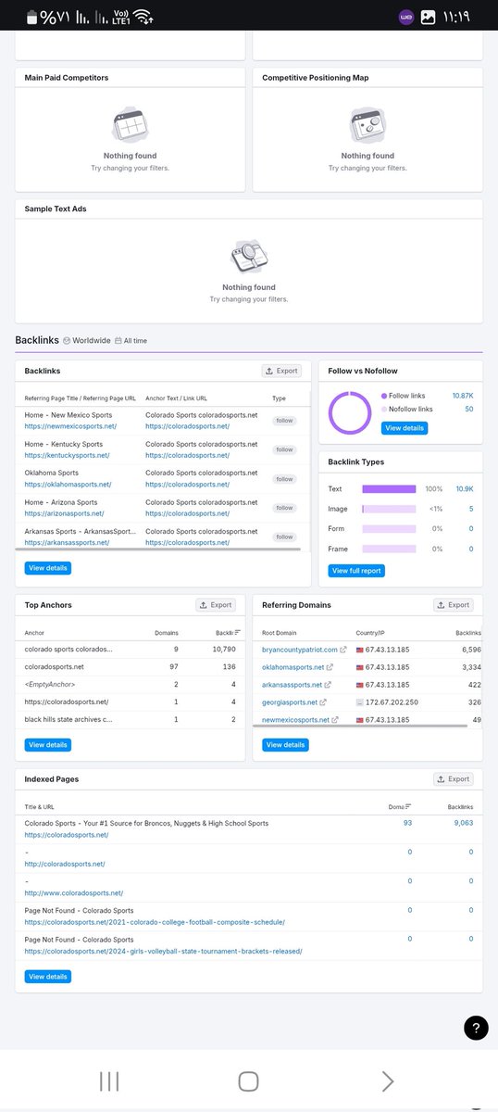Viewport: 498px width, 1112px height.
Task: Export the Indexed Pages table
Action: click(454, 779)
